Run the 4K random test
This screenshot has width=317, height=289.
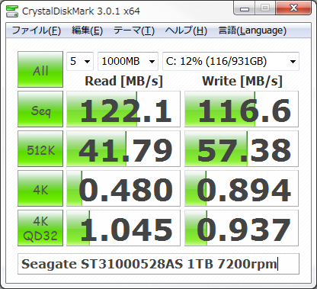point(40,188)
